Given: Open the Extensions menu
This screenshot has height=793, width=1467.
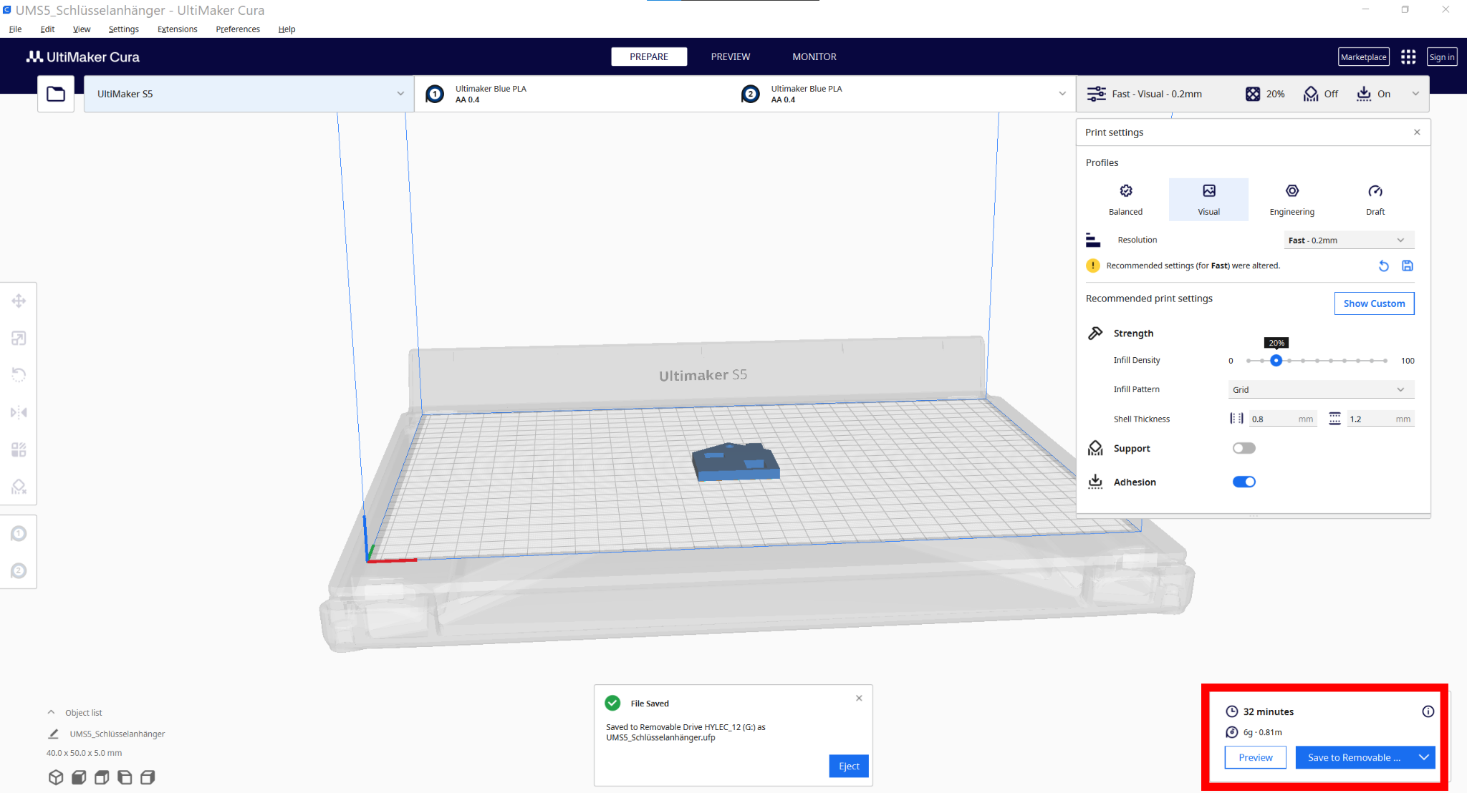Looking at the screenshot, I should 177,29.
